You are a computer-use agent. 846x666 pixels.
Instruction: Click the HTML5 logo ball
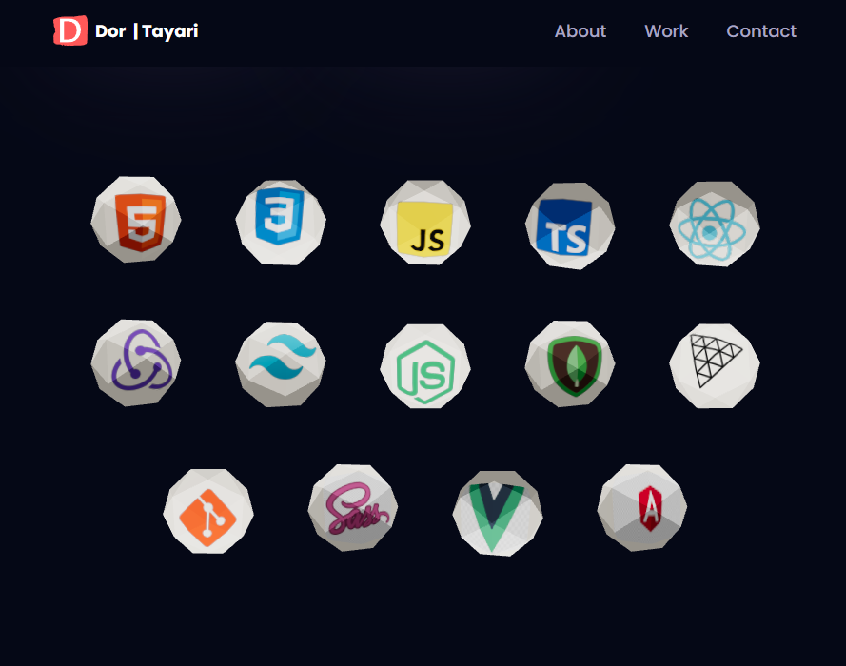[x=136, y=220]
